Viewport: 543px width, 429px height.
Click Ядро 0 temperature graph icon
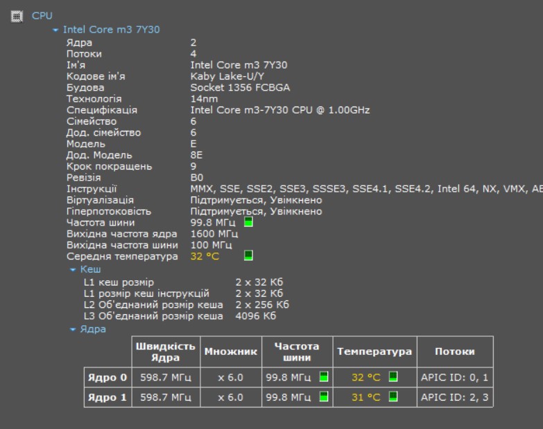tap(393, 377)
